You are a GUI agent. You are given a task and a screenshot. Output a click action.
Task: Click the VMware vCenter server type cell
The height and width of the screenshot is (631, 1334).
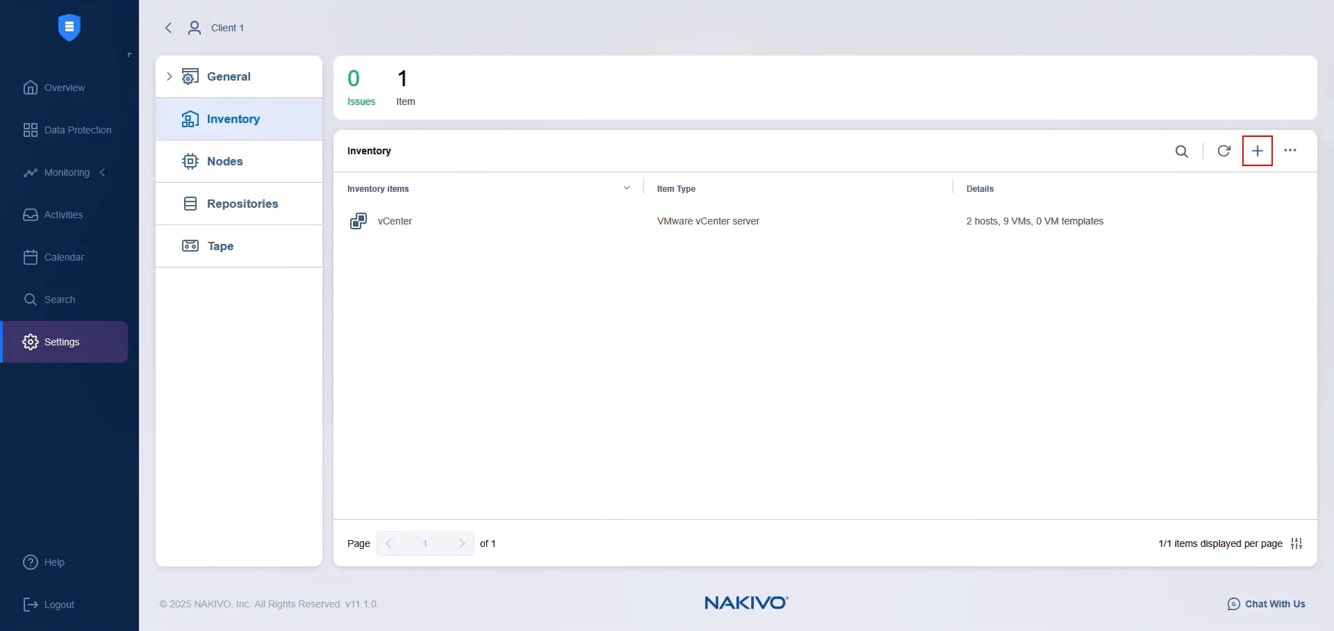pos(708,221)
